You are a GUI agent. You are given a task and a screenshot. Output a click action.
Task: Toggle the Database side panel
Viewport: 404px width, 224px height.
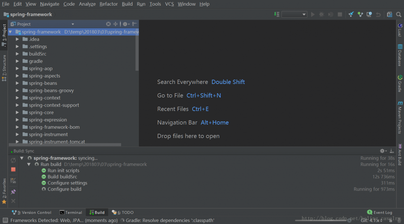[400, 55]
